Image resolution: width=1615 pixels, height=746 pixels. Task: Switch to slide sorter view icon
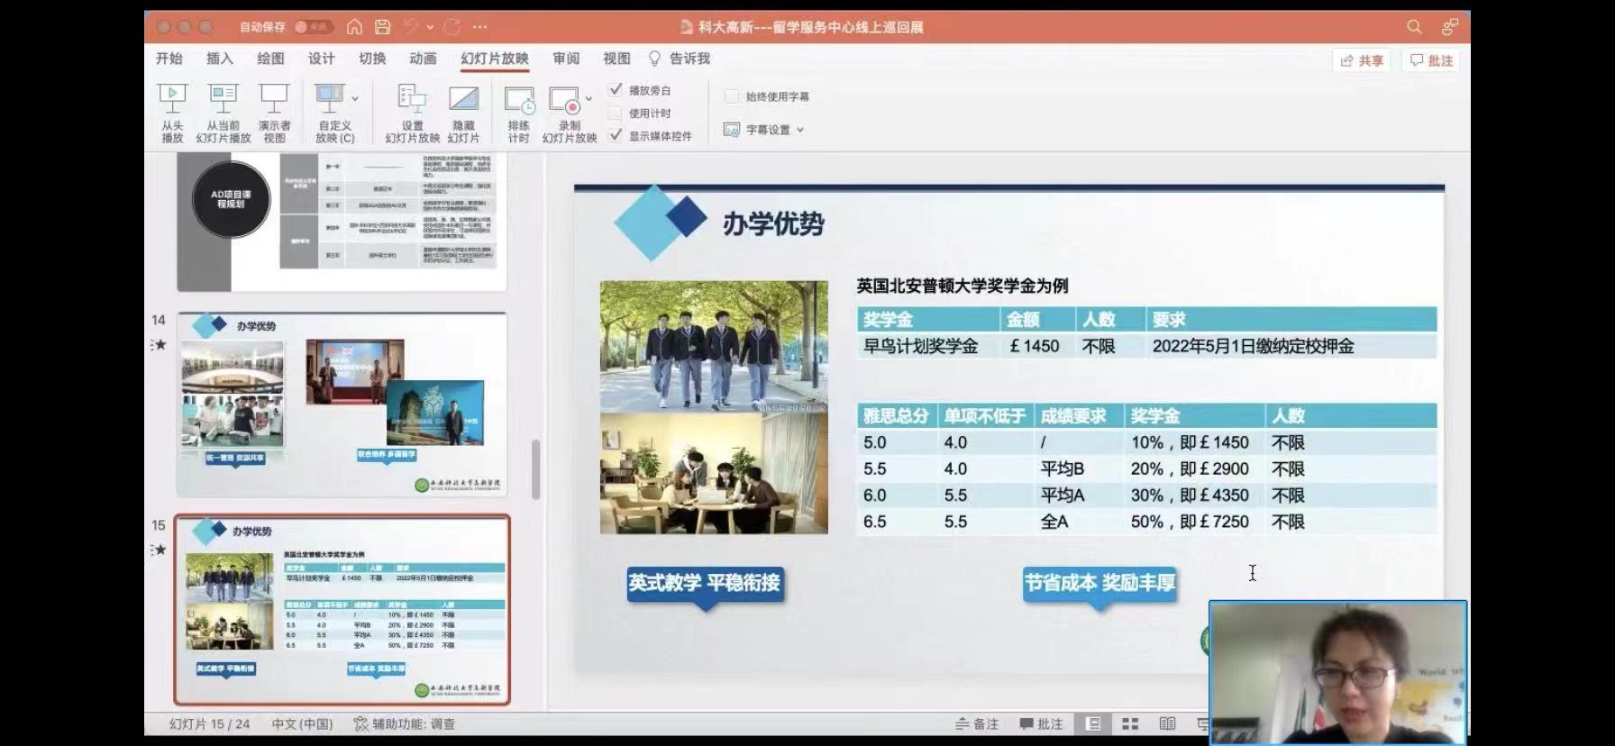(1130, 723)
